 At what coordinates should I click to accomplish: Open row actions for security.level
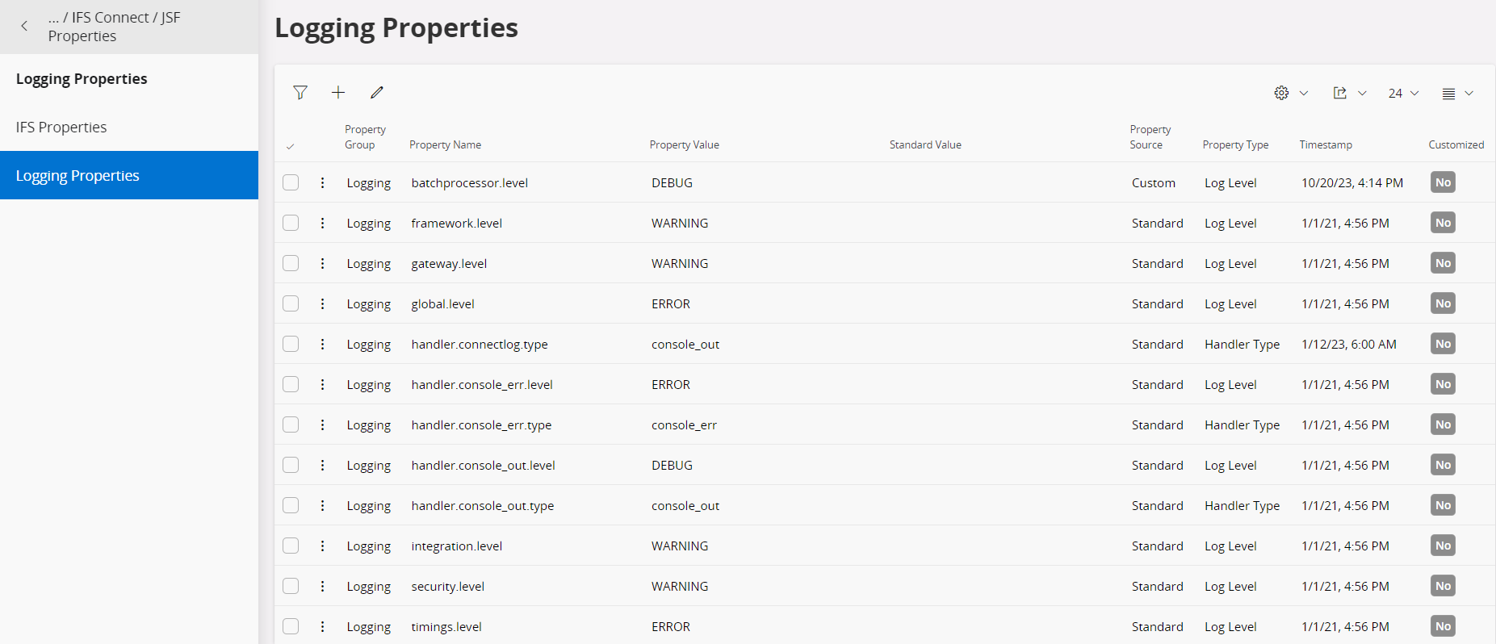(x=322, y=587)
